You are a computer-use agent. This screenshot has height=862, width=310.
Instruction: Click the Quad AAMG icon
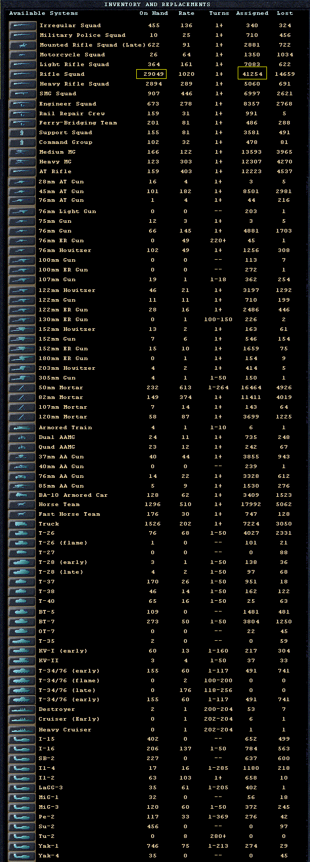tap(23, 447)
